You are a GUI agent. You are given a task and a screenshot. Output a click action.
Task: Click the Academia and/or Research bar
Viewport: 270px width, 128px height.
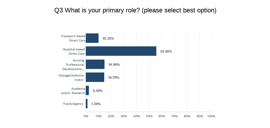87,91
